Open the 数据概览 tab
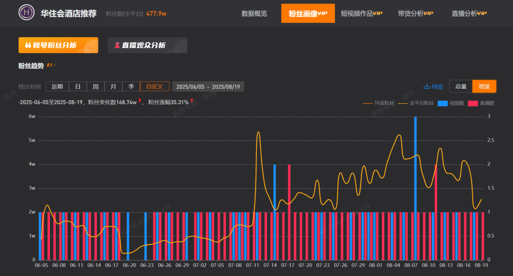Viewport: 513px width, 276px height. [x=254, y=13]
